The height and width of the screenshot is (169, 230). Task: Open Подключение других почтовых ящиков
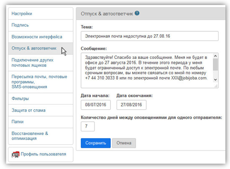click(41, 63)
